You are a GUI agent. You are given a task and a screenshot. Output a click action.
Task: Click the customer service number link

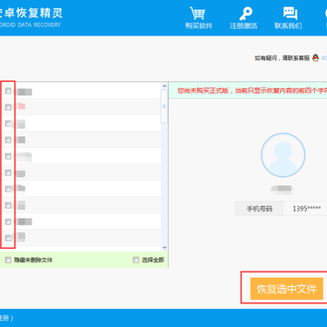324,58
